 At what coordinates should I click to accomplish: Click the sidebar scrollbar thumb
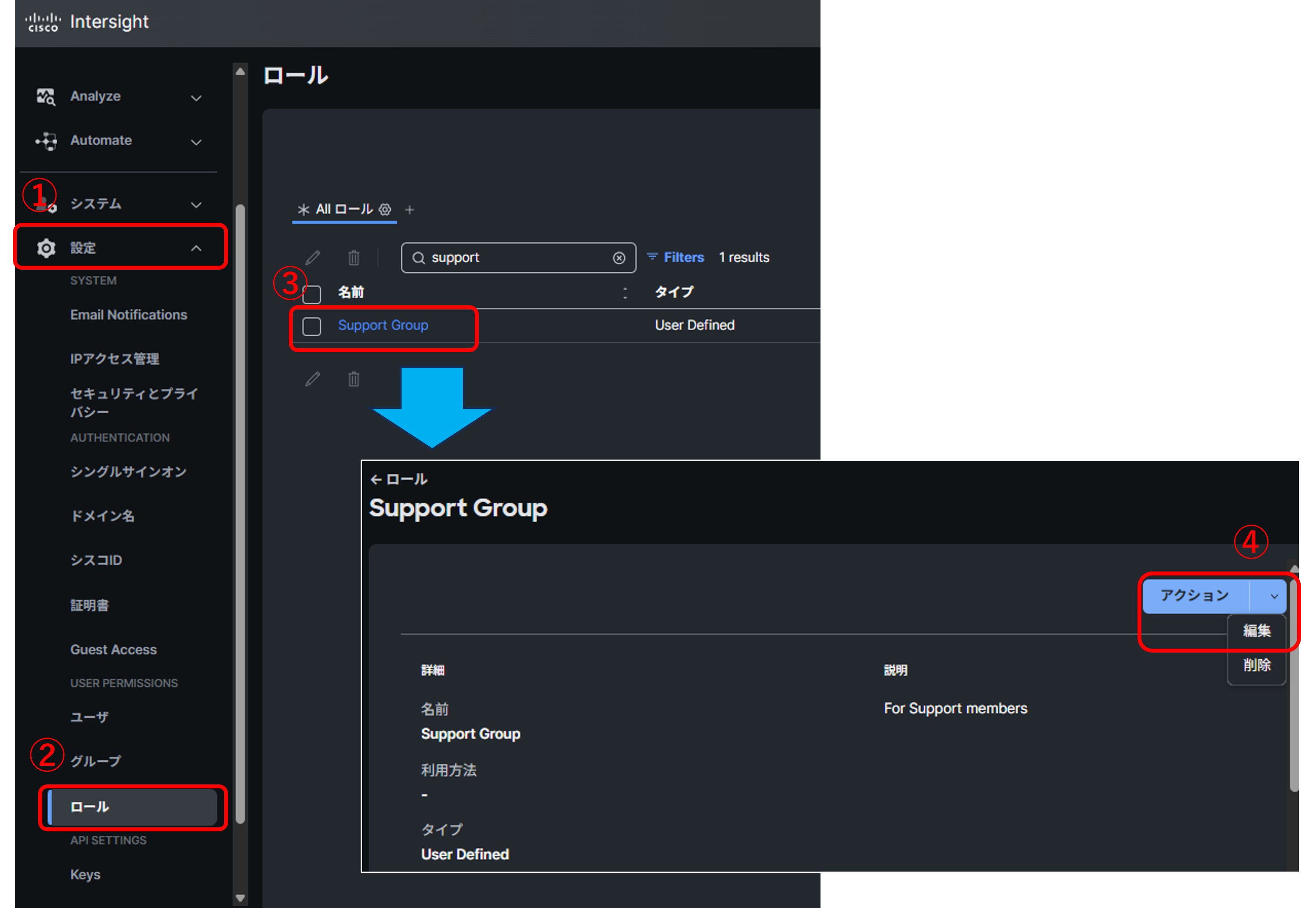pyautogui.click(x=240, y=513)
